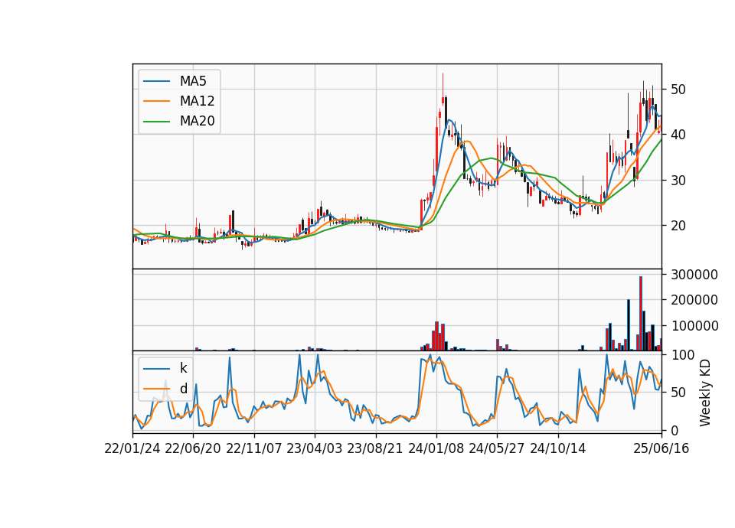Screen dimensions: 735x528
Task: Click the volume axis value 200000
Action: pos(694,300)
